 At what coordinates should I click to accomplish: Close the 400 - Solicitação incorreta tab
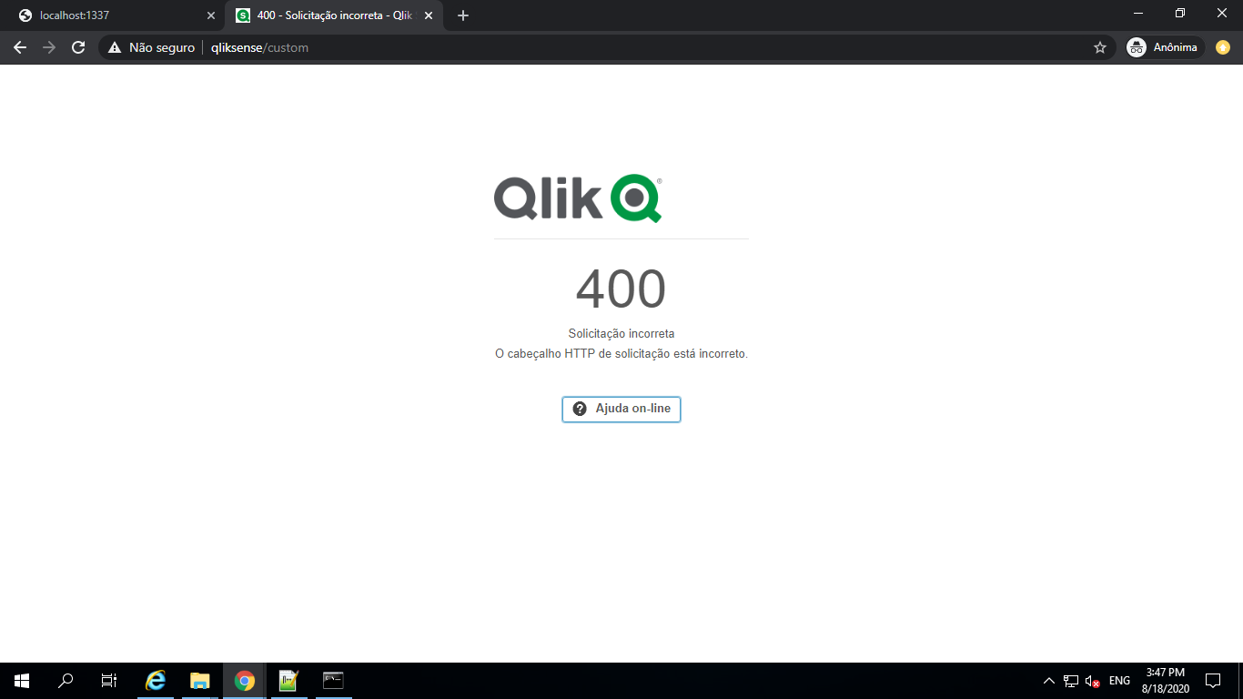pos(429,15)
